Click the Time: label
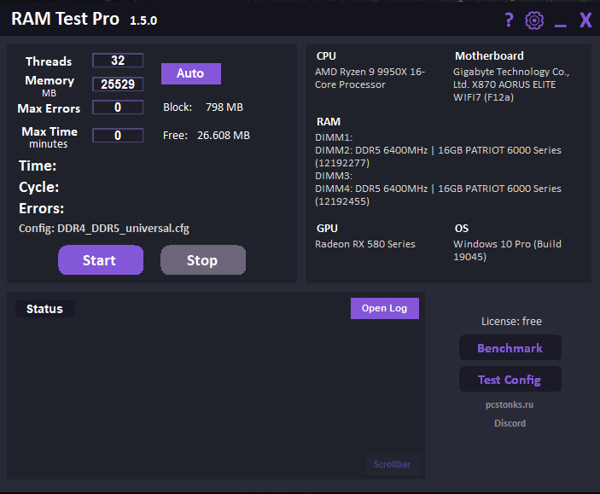The height and width of the screenshot is (494, 600). click(38, 166)
